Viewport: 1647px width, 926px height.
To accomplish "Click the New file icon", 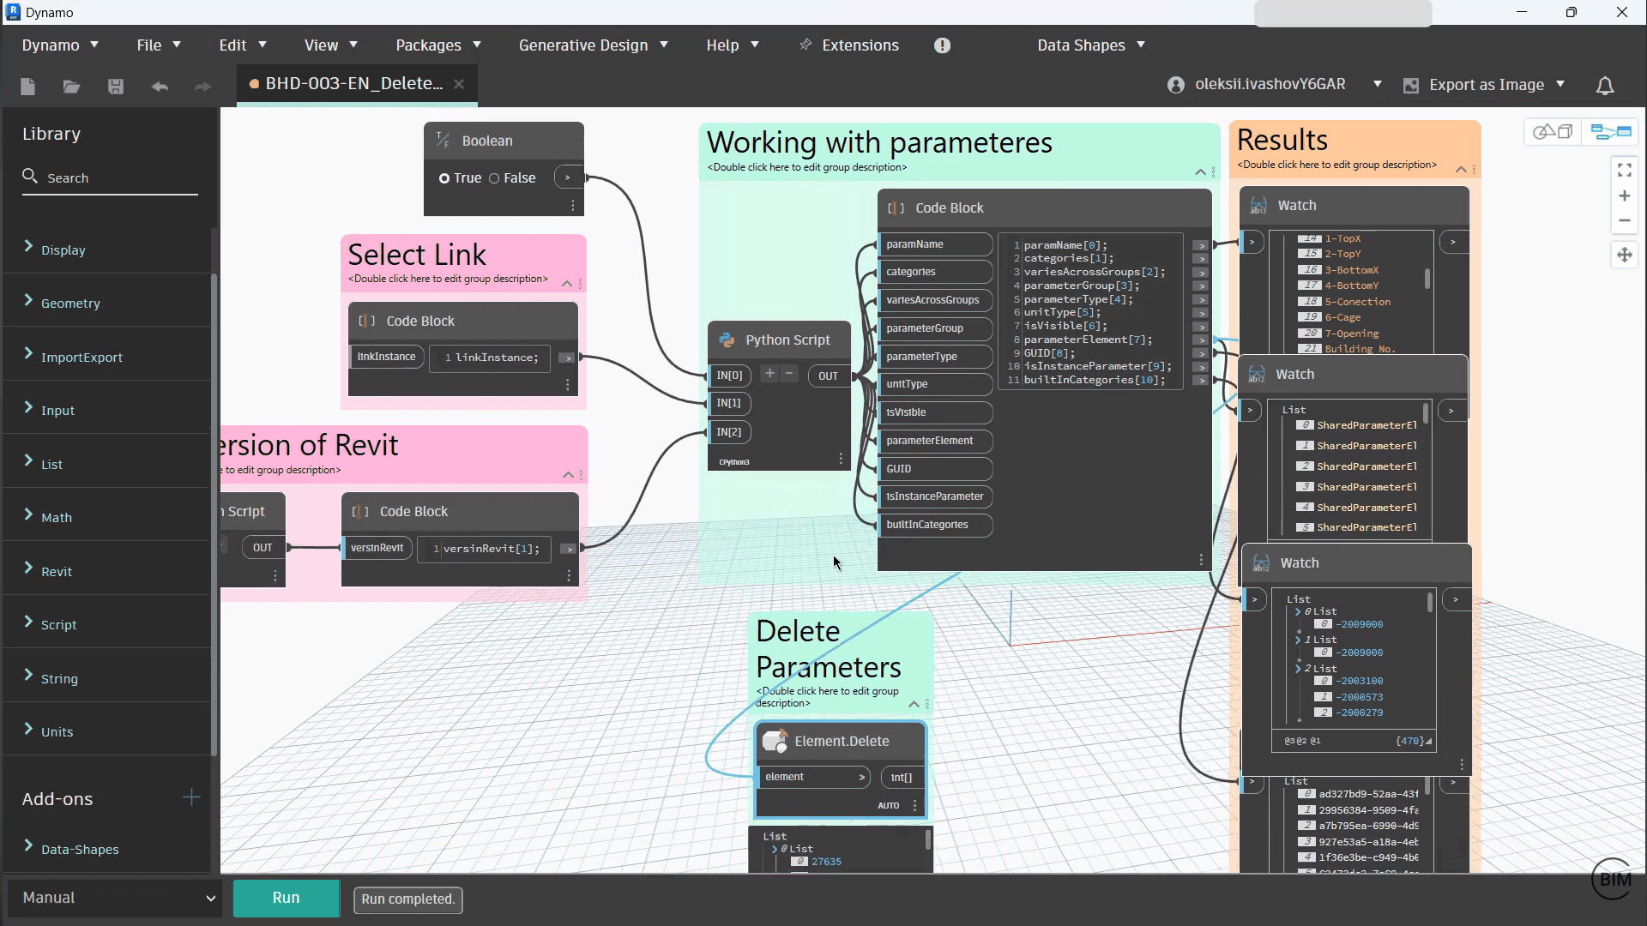I will [x=27, y=86].
